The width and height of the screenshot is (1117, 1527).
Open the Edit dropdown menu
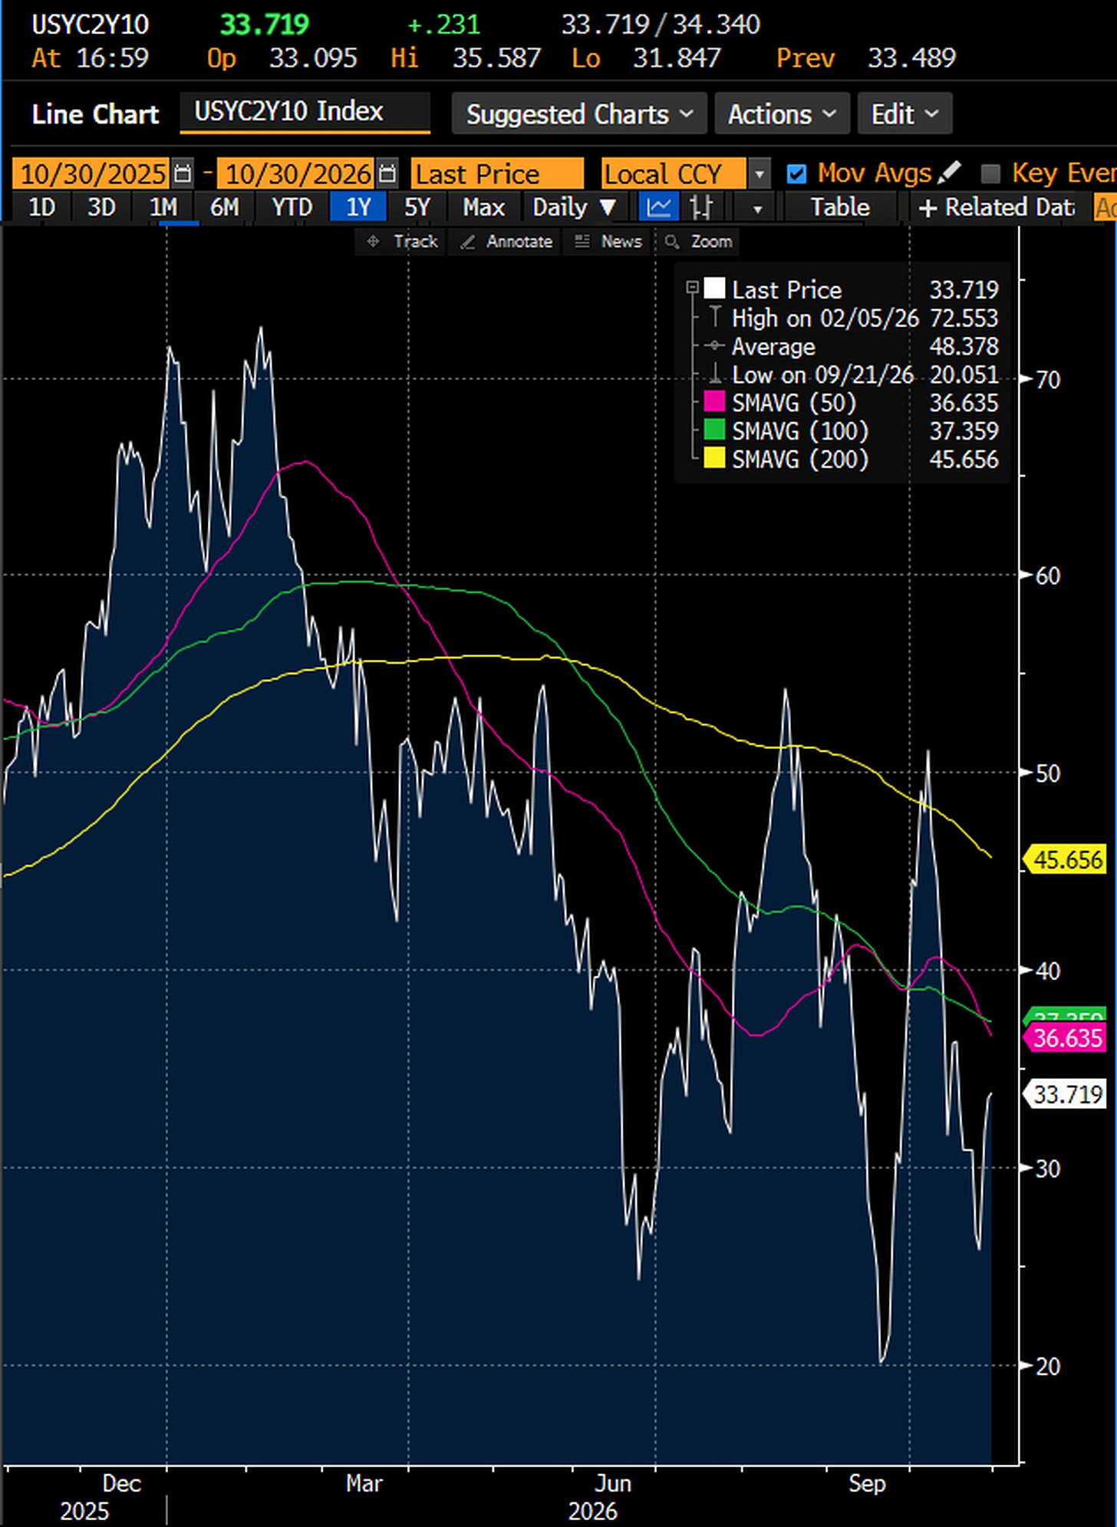(904, 114)
